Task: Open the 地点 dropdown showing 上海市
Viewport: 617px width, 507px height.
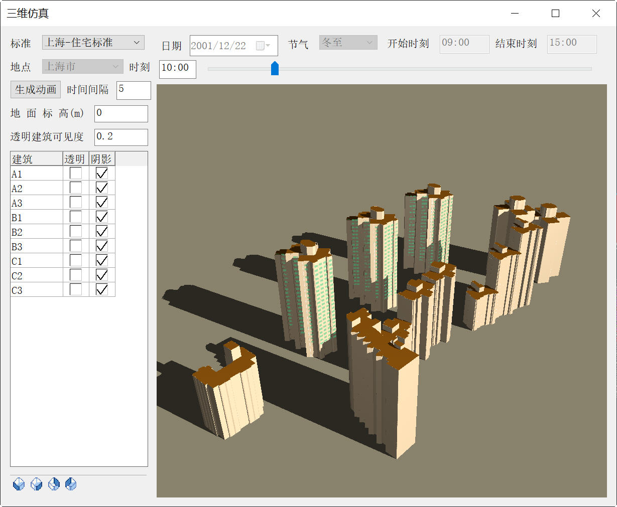Action: point(83,66)
